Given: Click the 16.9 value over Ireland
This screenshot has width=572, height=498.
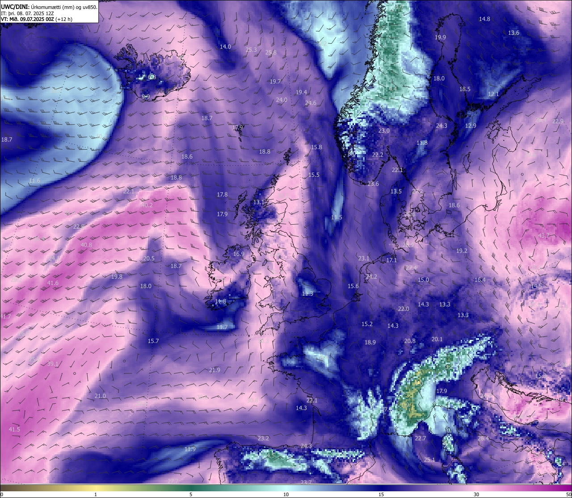Looking at the screenshot, I should click(239, 254).
